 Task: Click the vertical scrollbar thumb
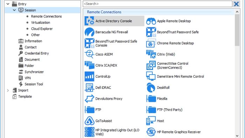point(237,30)
